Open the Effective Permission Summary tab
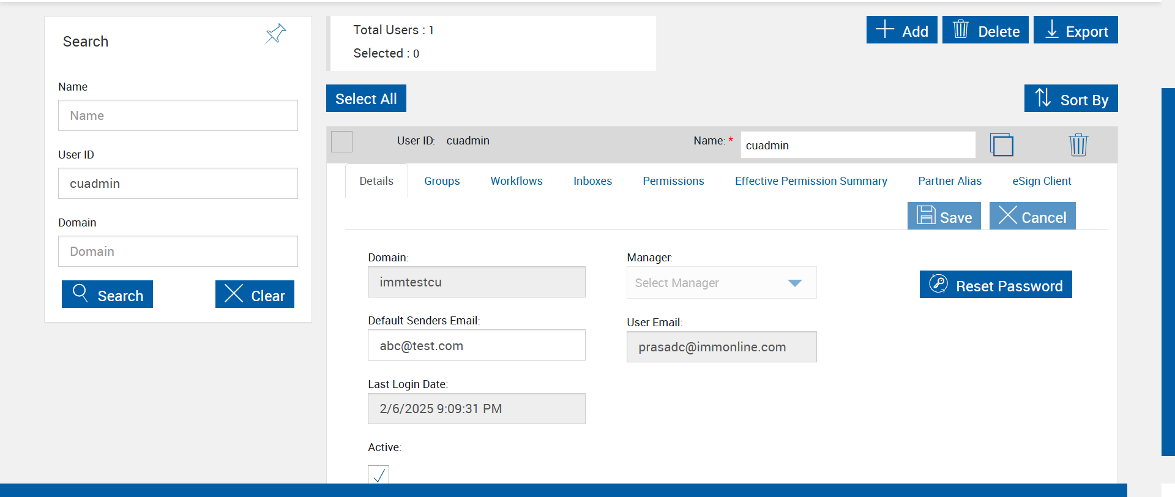1175x497 pixels. coord(811,181)
